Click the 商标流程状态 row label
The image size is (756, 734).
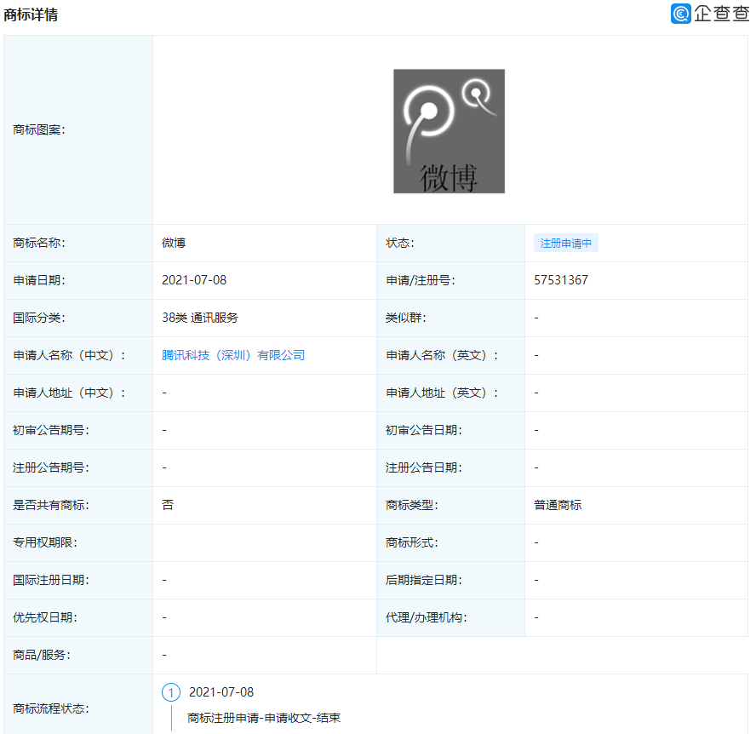51,708
